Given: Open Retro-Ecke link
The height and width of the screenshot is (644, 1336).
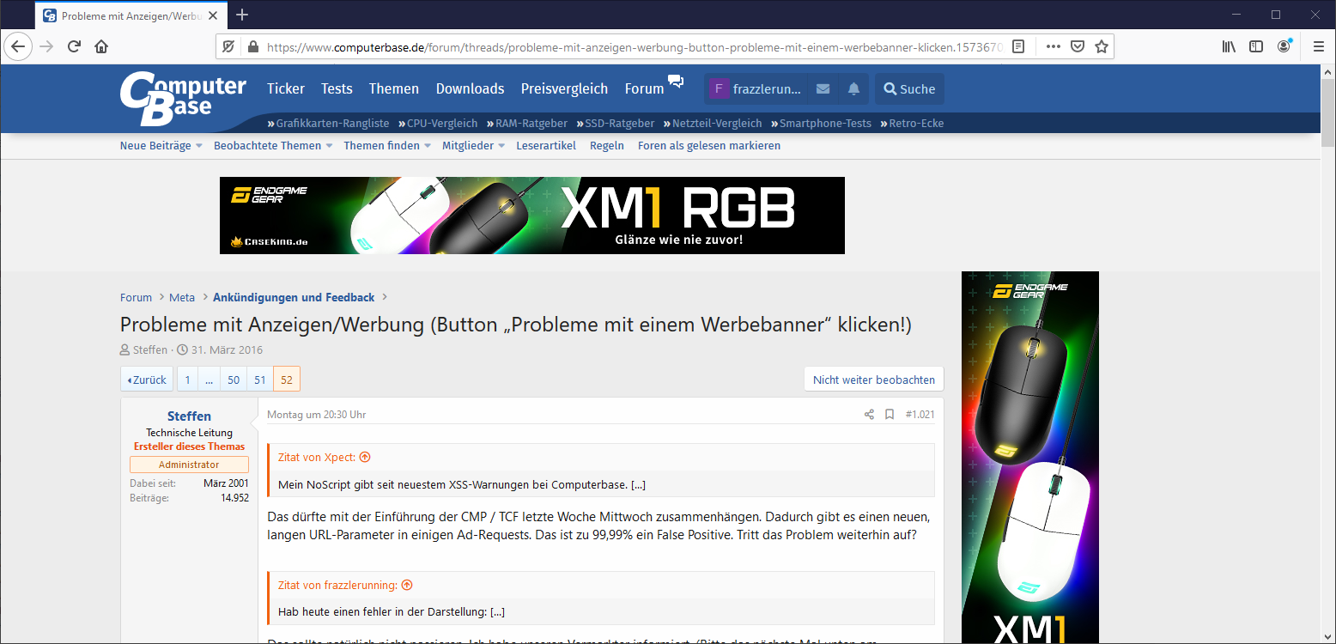Looking at the screenshot, I should click(916, 124).
